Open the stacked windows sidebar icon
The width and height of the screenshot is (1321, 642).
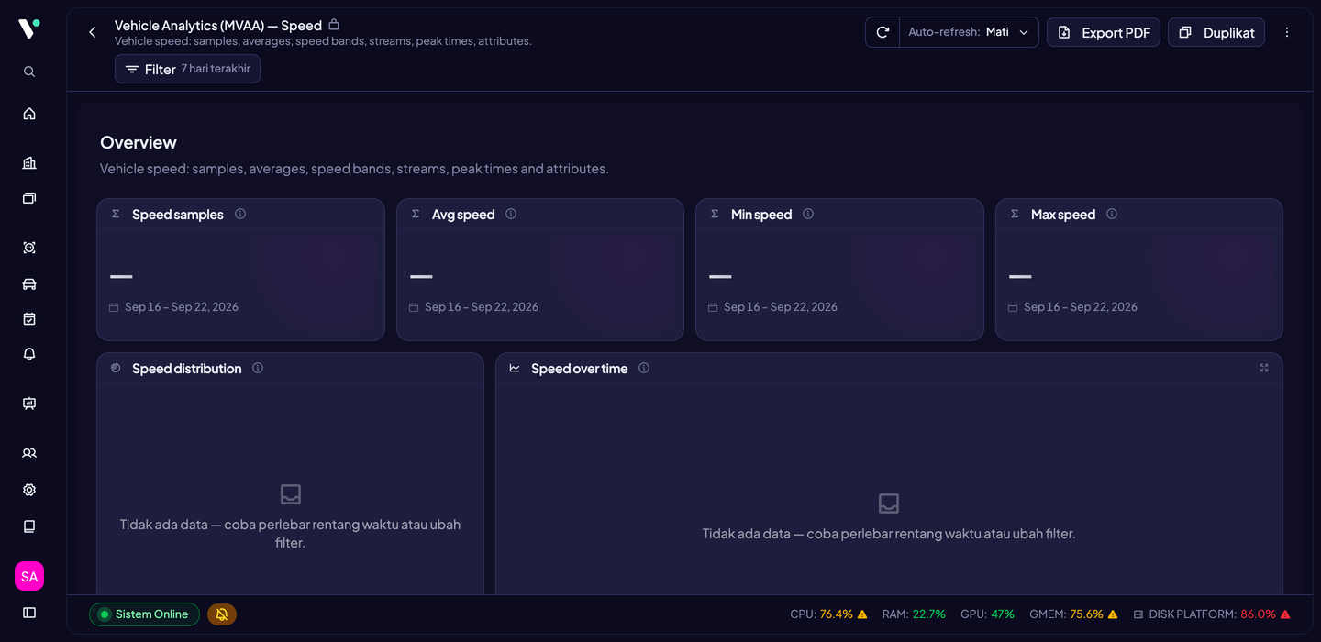click(29, 198)
